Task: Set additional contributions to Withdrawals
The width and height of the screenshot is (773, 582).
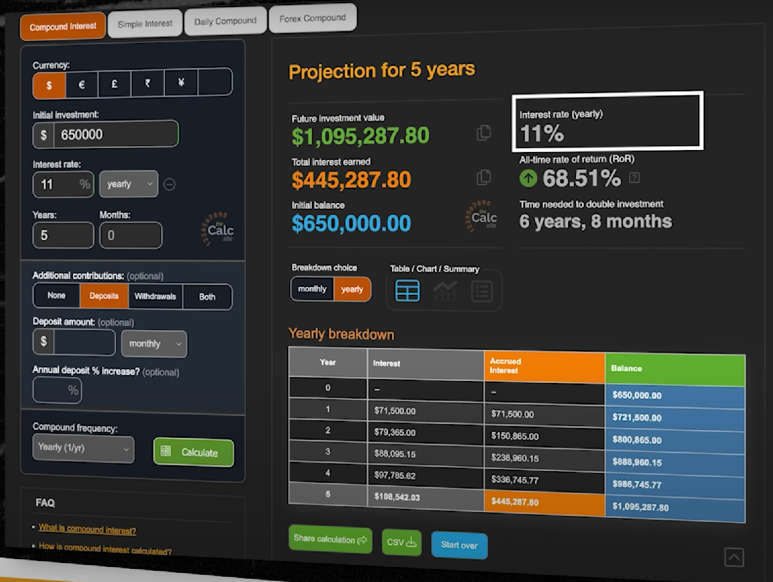Action: [155, 296]
